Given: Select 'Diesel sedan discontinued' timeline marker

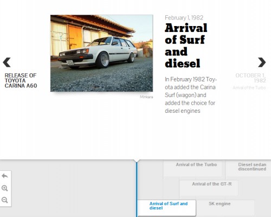Looking at the screenshot, I should [x=248, y=169].
